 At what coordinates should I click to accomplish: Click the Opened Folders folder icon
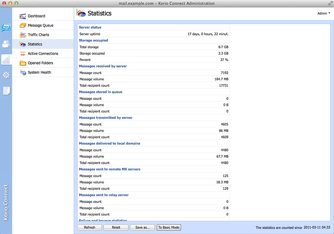pos(23,63)
